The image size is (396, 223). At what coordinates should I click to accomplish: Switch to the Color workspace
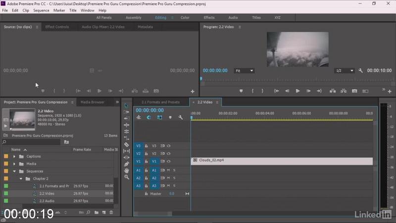[185, 17]
